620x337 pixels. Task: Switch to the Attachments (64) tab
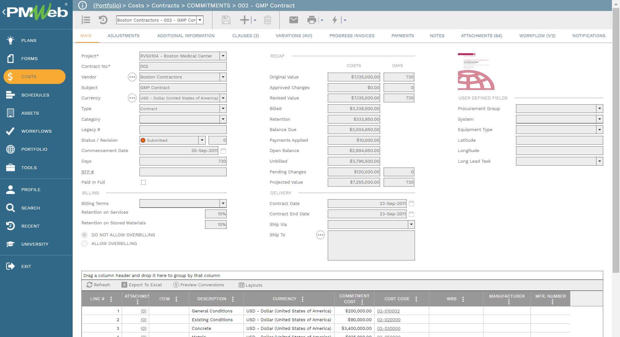coord(481,36)
